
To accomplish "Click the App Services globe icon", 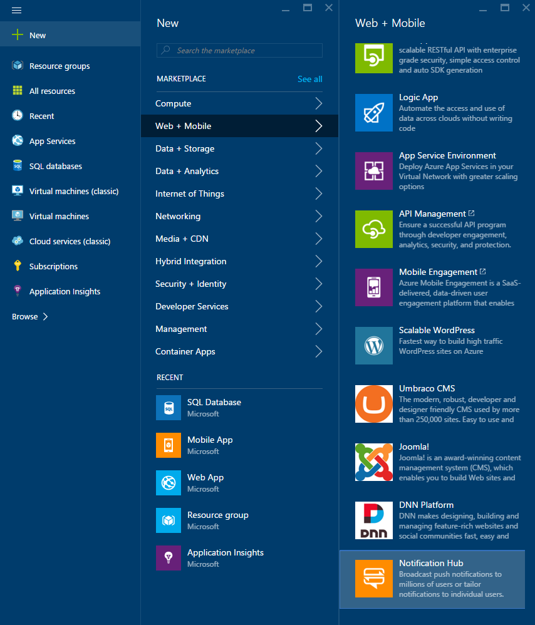I will (18, 141).
